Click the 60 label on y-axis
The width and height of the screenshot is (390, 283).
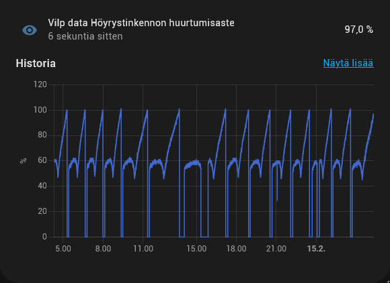[42, 161]
